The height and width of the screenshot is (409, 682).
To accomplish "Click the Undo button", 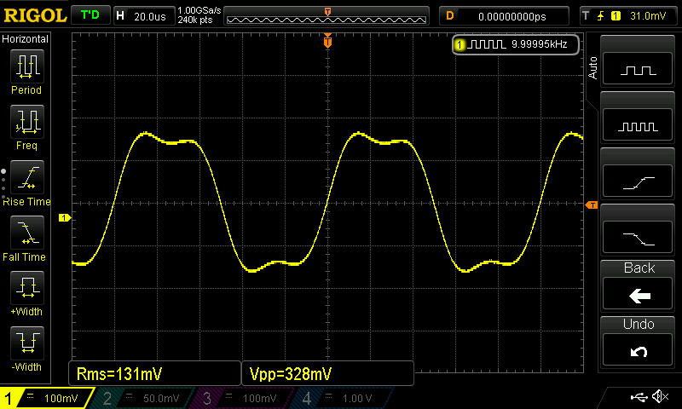I will (x=638, y=350).
